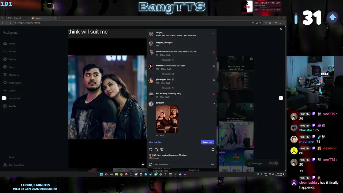Open Explore in Instagram sidebar
343x193 pixels.
pyautogui.click(x=10, y=59)
